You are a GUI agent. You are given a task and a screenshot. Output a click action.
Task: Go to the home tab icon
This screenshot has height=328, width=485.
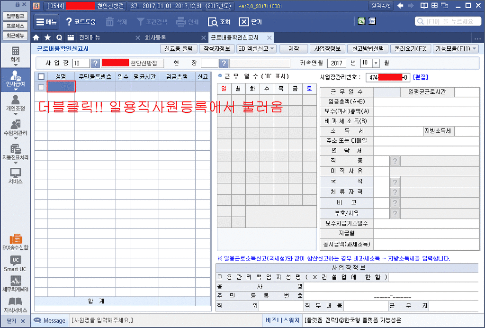click(36, 38)
